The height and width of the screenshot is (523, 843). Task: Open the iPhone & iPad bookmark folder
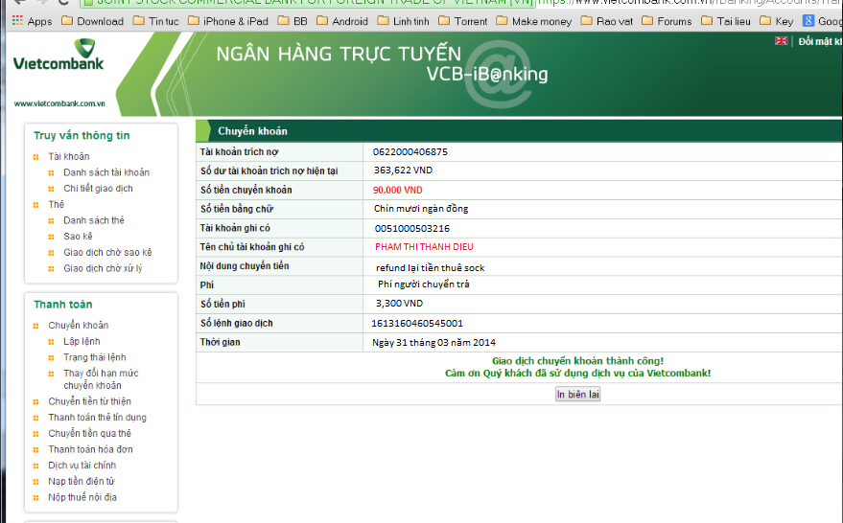[228, 21]
